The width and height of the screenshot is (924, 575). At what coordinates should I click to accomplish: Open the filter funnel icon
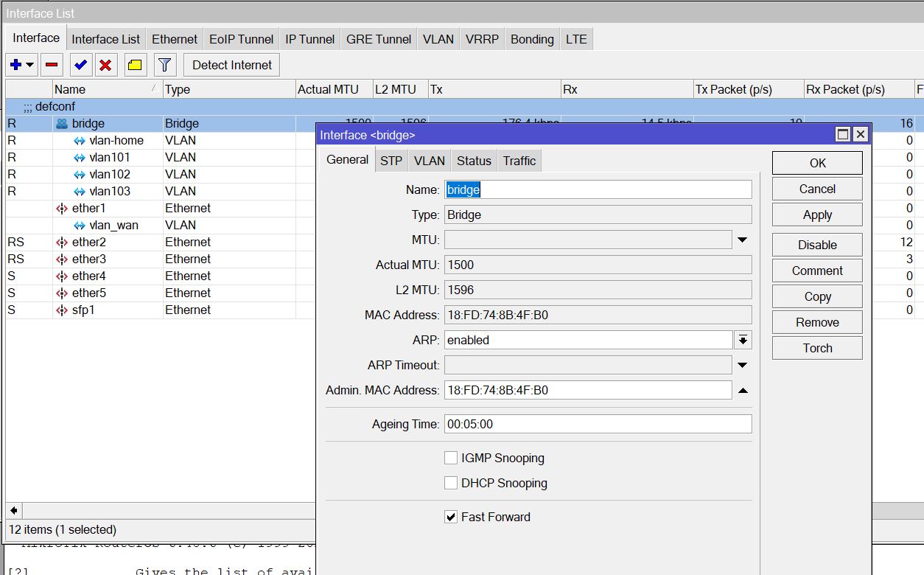point(165,65)
